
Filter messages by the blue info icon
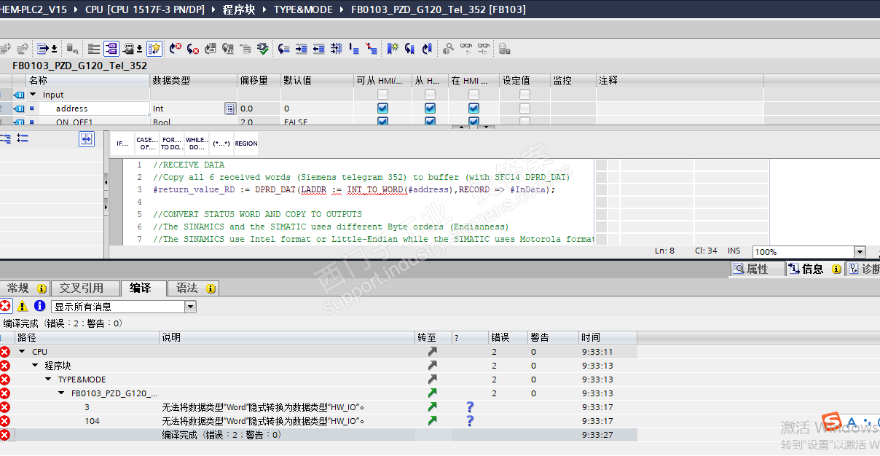tap(39, 306)
